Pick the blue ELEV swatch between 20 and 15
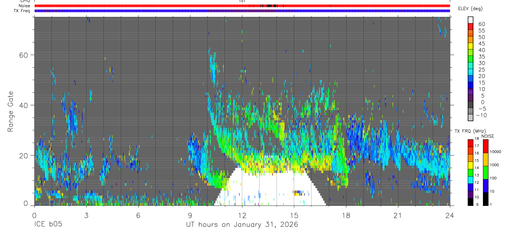This screenshot has width=506, height=233. coord(471,79)
